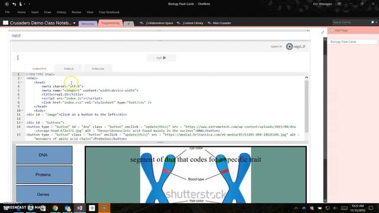The width and height of the screenshot is (379, 213).
Task: Click the open in repl.it logo link
Action: [296, 46]
